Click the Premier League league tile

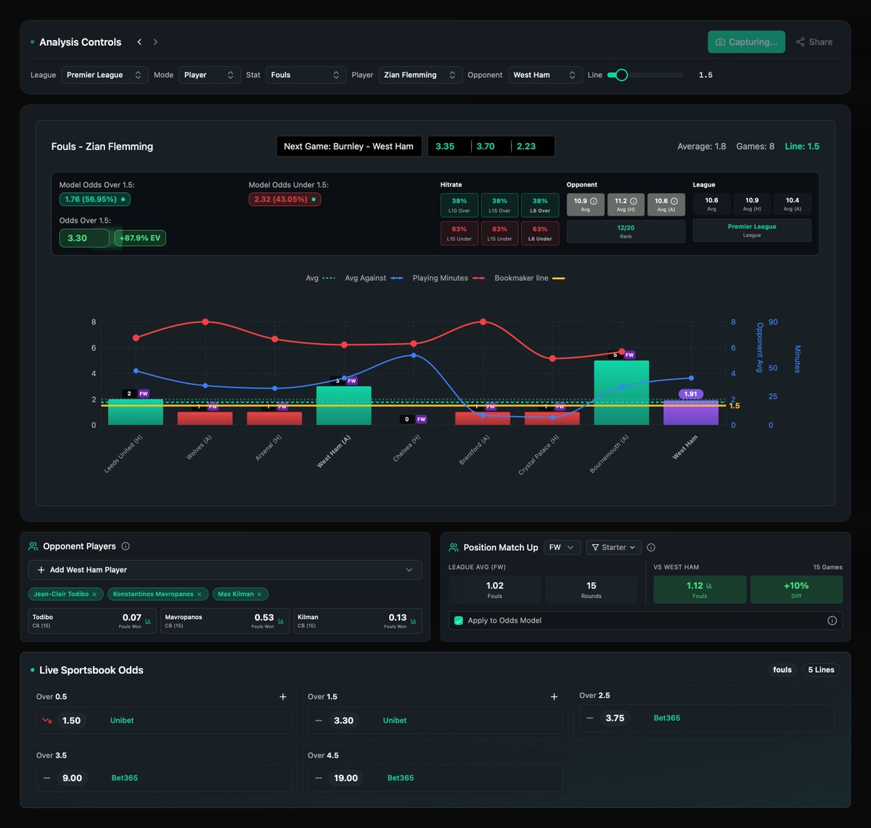(752, 230)
